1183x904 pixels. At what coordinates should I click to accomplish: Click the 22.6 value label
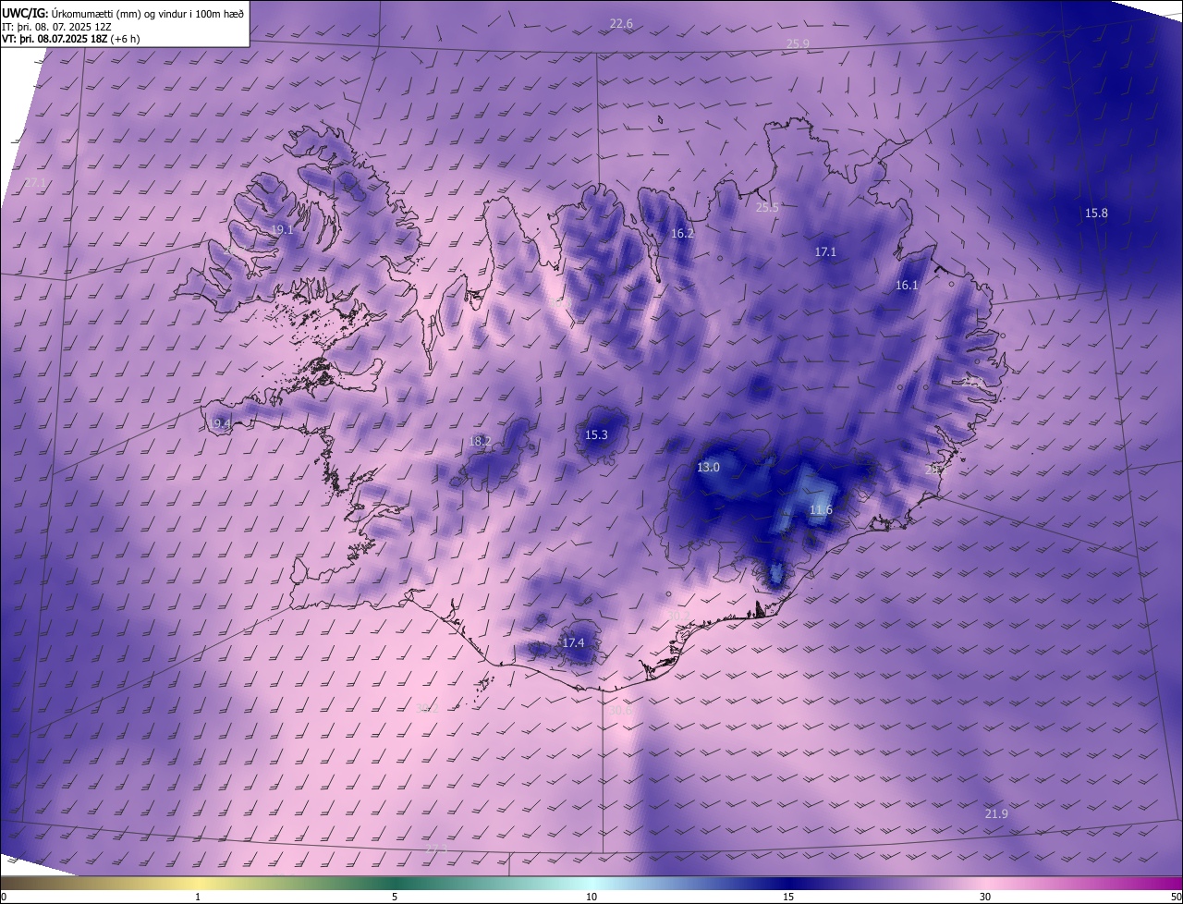621,23
